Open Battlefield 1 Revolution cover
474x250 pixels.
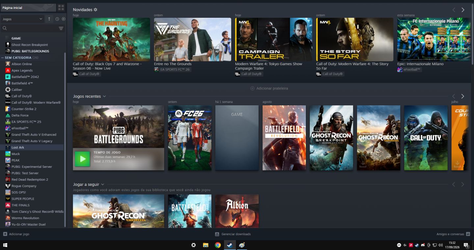[x=284, y=138]
